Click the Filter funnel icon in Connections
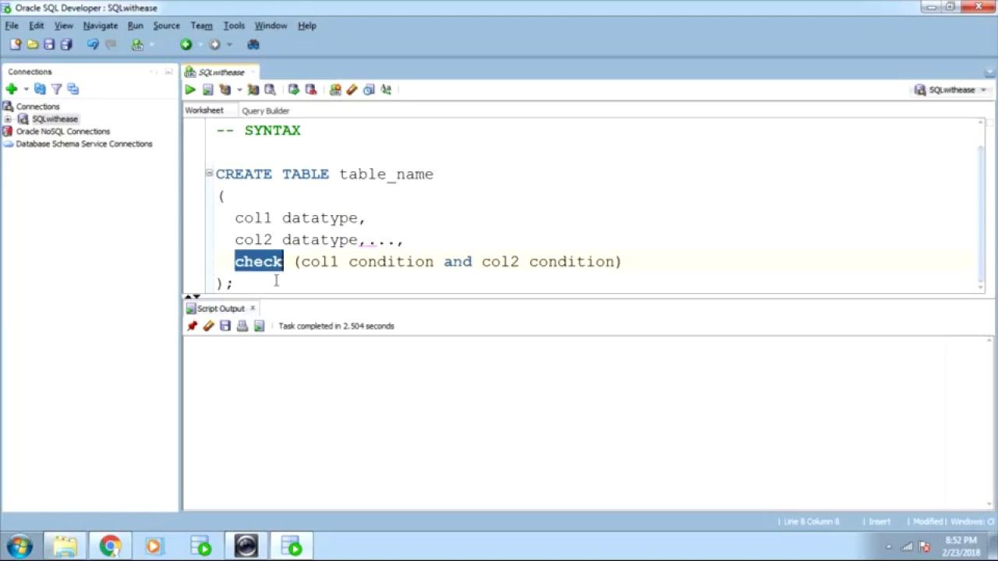 click(56, 89)
